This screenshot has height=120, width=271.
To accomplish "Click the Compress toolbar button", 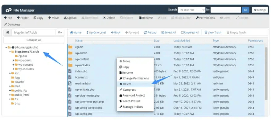I will (x=12, y=25).
